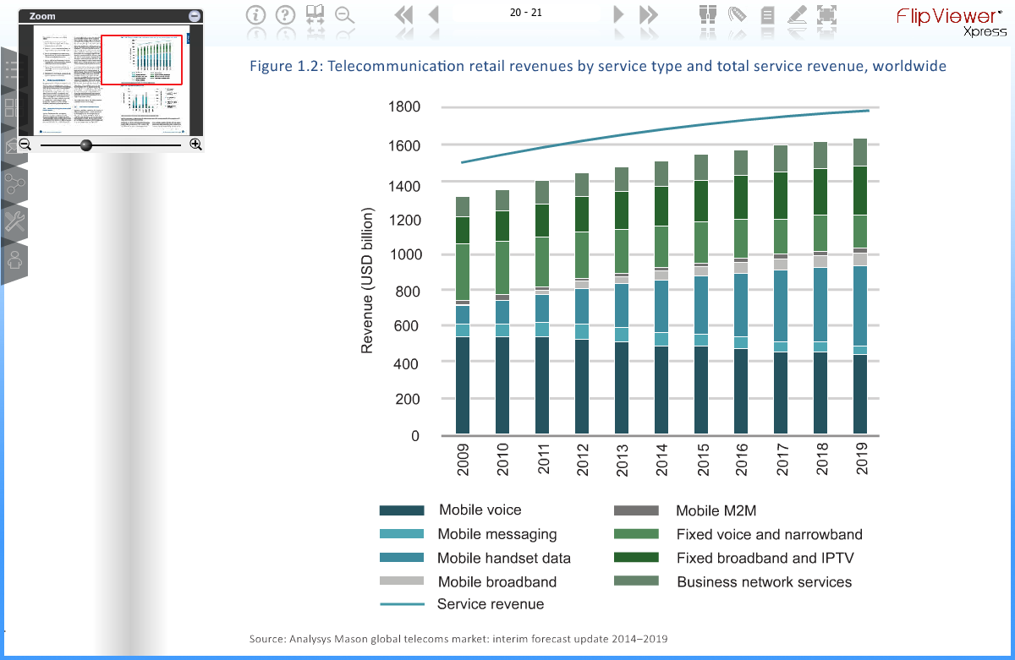
Task: Click the 1000 y-axis value label
Action: (x=403, y=254)
